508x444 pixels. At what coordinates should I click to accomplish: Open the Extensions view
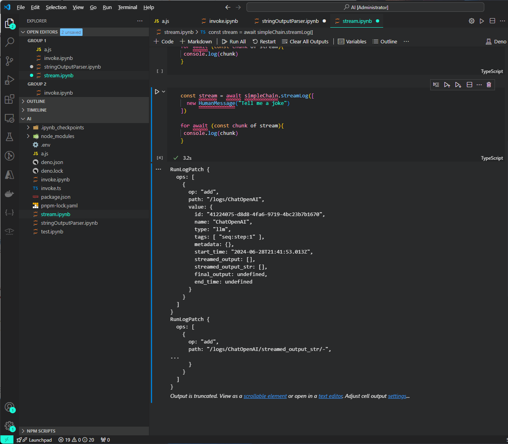click(x=9, y=99)
